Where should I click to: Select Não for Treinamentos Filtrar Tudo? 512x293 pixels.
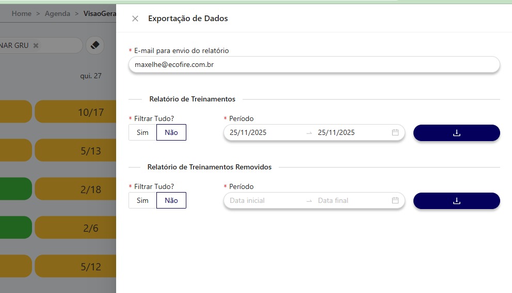(x=171, y=132)
